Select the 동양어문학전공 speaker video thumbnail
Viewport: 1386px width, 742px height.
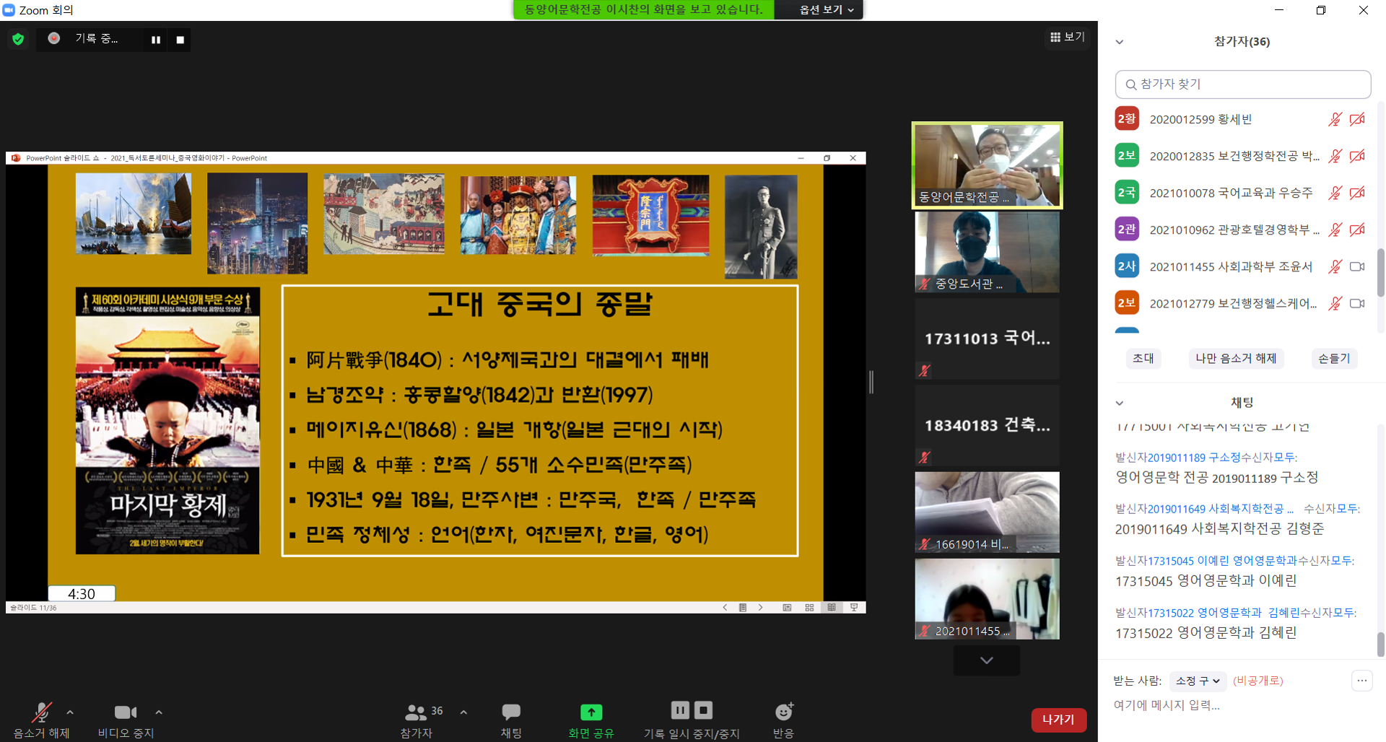point(987,165)
